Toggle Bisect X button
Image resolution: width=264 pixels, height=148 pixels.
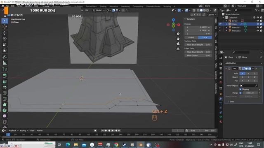point(242,77)
